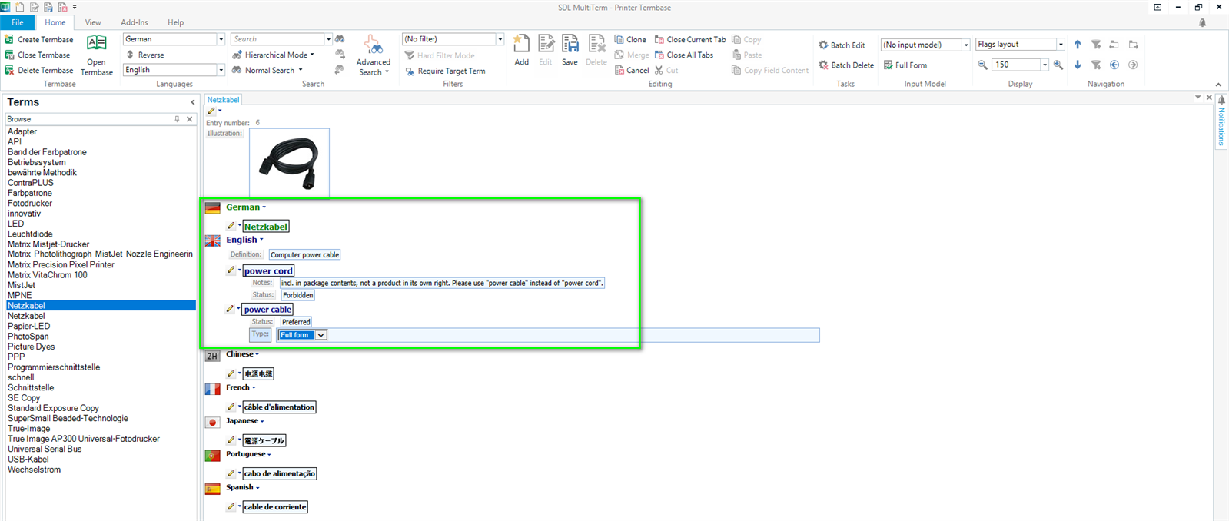Open the German source language dropdown
1229x521 pixels.
coord(221,39)
